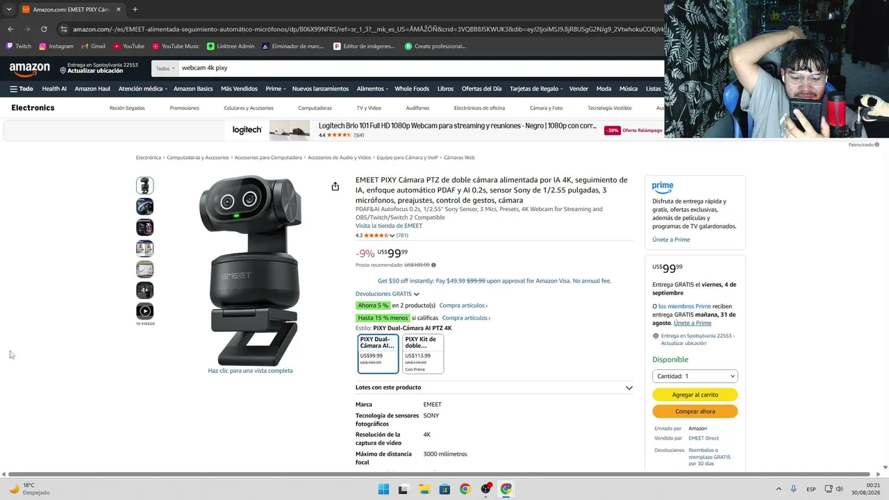Visit the EMEET store link
This screenshot has width=889, height=500.
389,226
